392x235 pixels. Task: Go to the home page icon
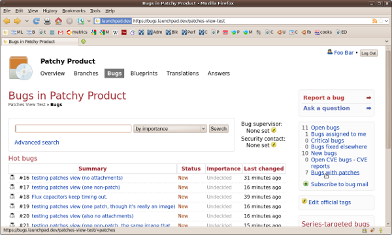pyautogui.click(x=59, y=21)
